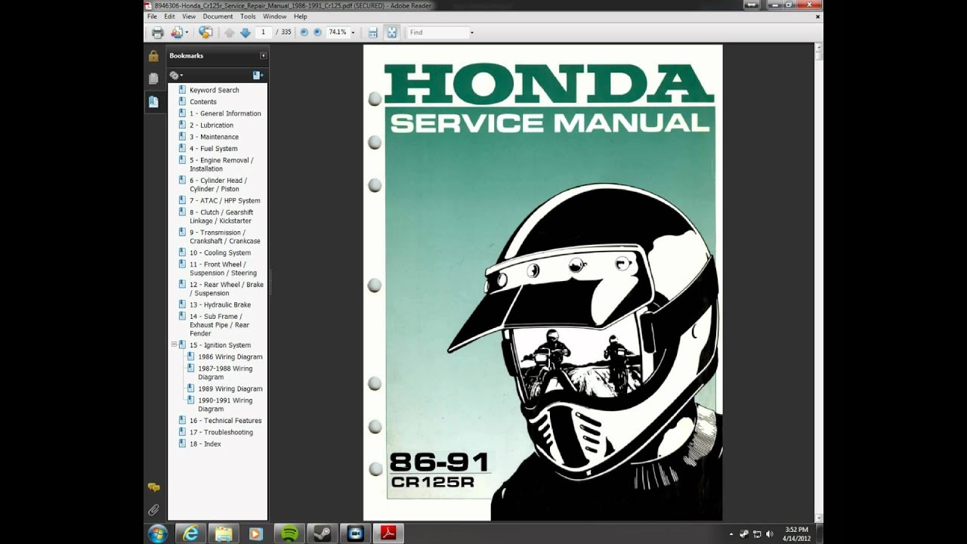
Task: Open 1987-1988 Wiring Diagram bookmark
Action: point(225,373)
